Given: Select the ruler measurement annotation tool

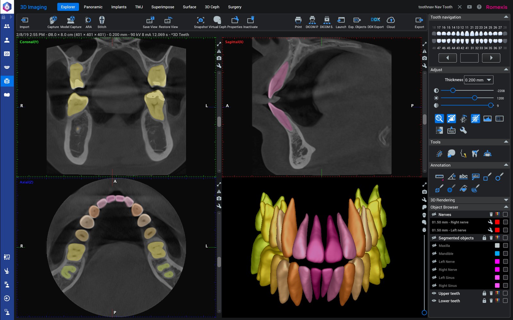Looking at the screenshot, I should (x=439, y=176).
